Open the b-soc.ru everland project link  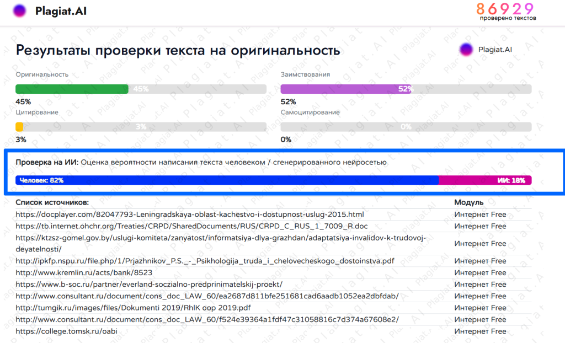(x=149, y=285)
